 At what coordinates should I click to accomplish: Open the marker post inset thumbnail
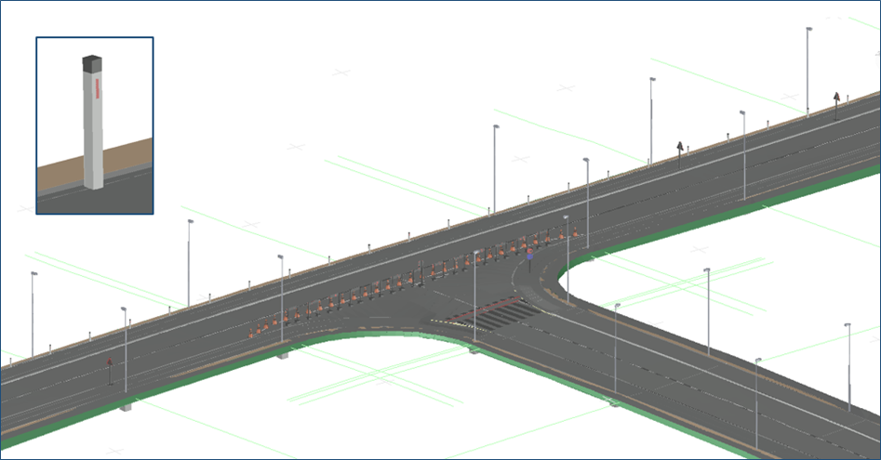[x=94, y=125]
